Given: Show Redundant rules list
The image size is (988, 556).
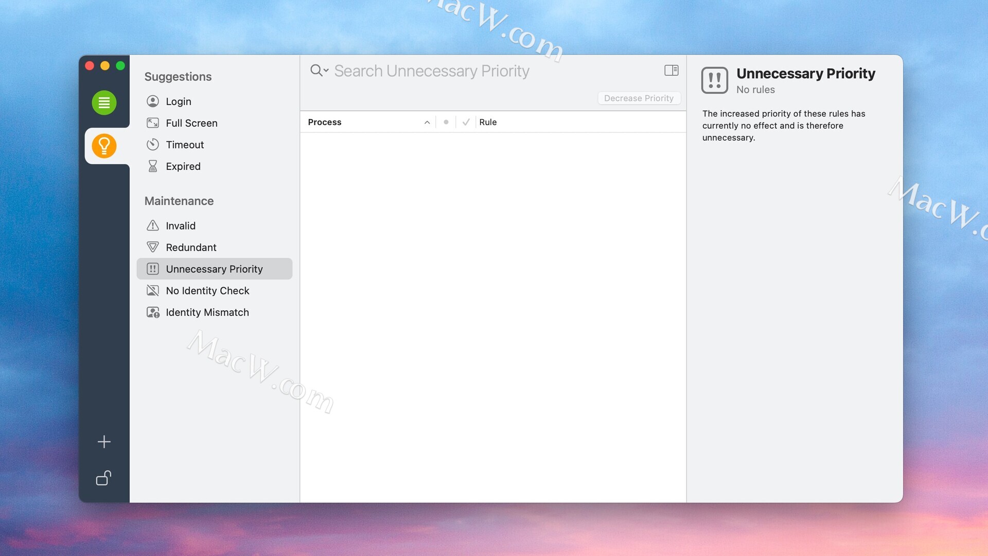Looking at the screenshot, I should (191, 247).
